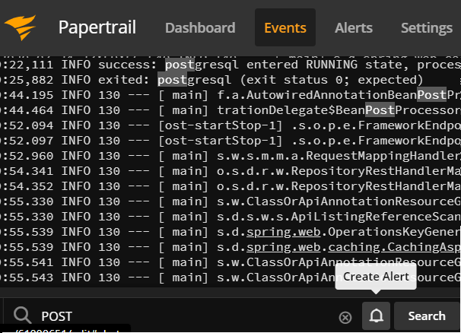
Task: Click log line timestamped :52.097
Action: 230,141
